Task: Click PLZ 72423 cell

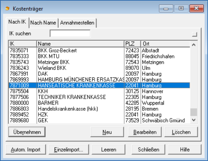Action: (x=132, y=51)
